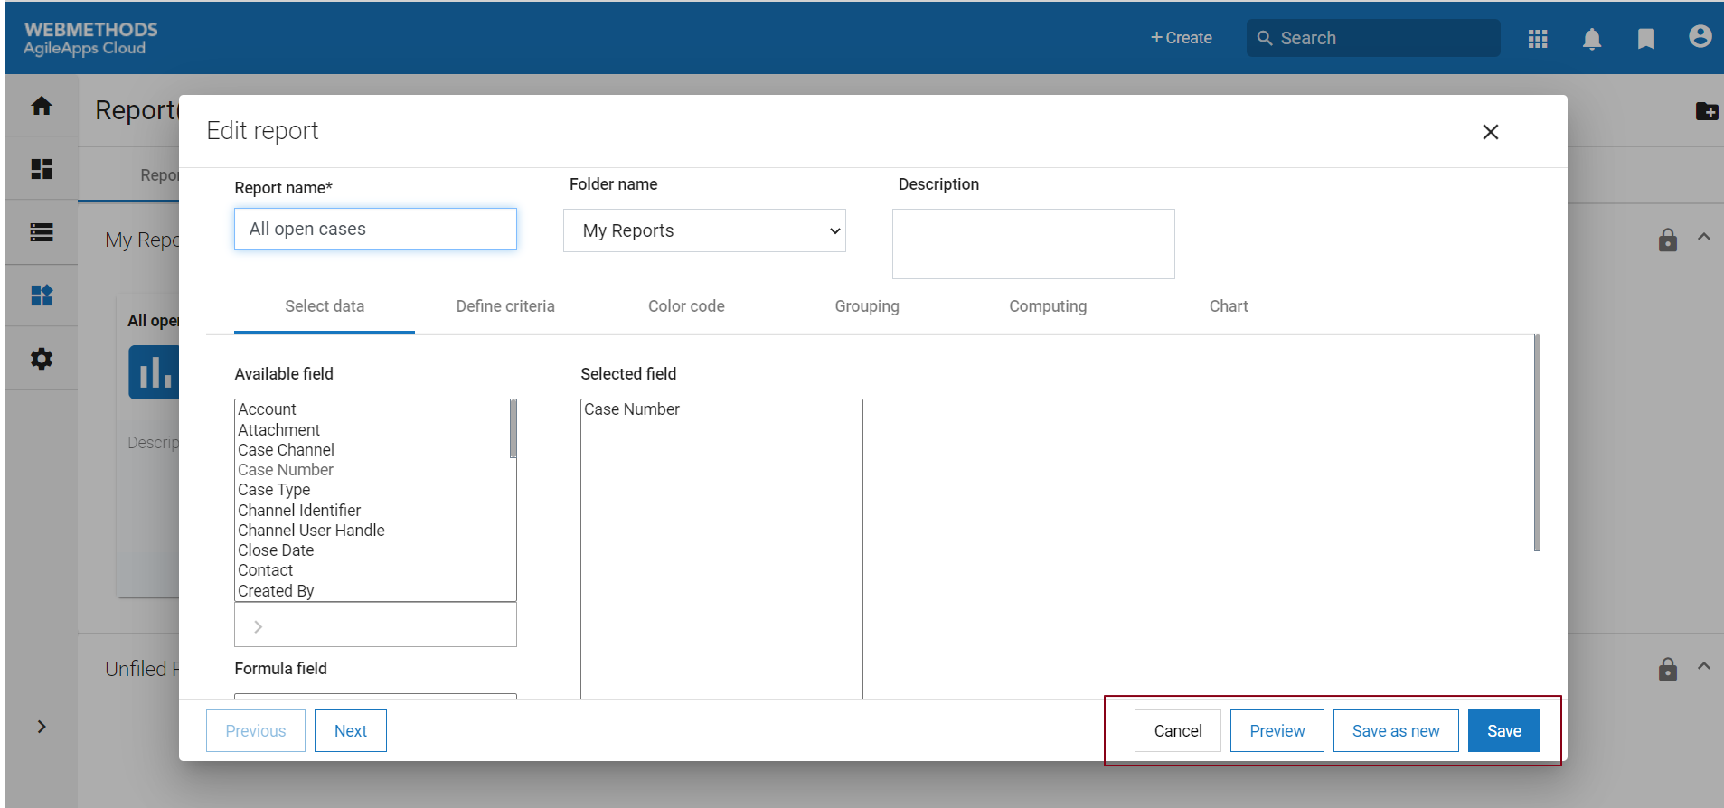
Task: Click the Available field list scrollbar
Action: tap(513, 429)
